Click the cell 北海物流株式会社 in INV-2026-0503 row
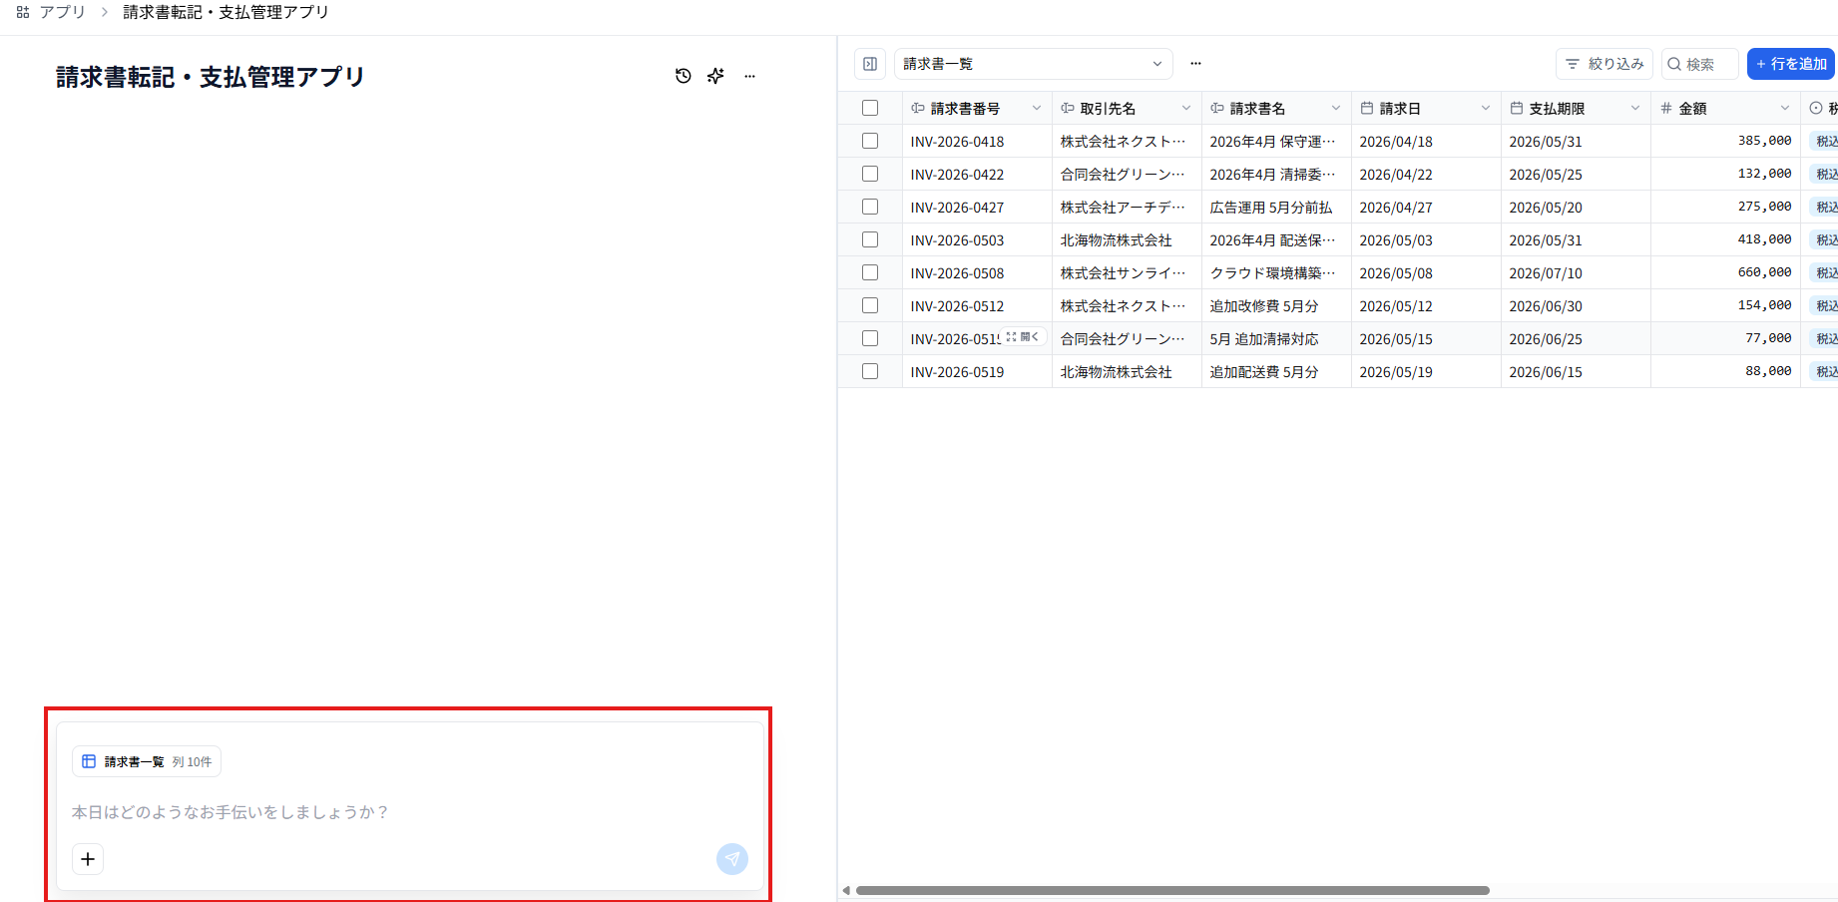The height and width of the screenshot is (902, 1838). coord(1127,239)
